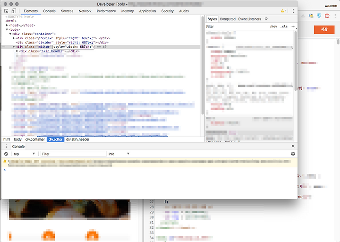
Task: Click the orange 저장 save button
Action: [324, 29]
